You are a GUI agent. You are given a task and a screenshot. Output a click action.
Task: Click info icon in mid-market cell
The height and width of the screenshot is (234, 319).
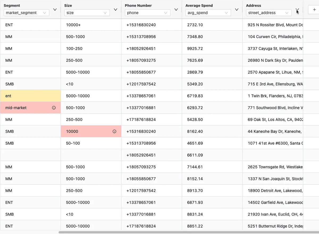click(x=54, y=108)
